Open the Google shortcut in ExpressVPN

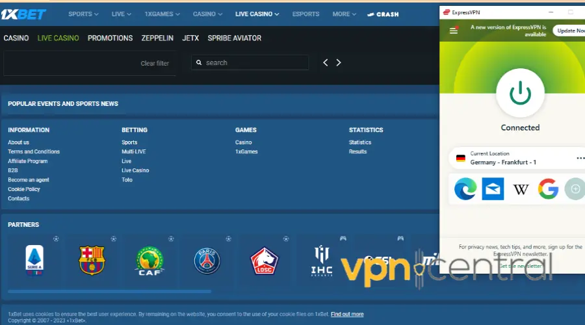[x=548, y=188]
